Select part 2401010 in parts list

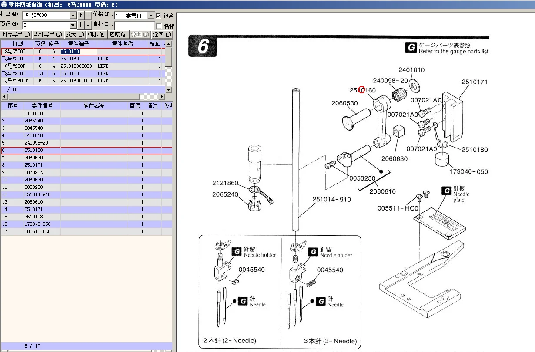87,135
